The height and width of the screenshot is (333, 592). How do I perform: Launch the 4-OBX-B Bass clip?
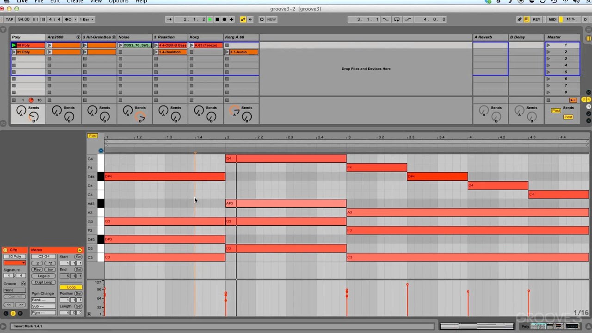coord(156,45)
